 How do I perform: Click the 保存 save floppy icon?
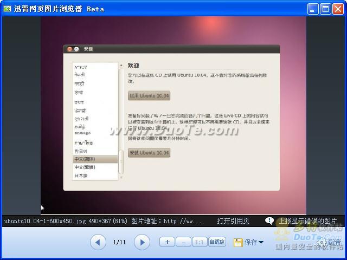pos(238,243)
